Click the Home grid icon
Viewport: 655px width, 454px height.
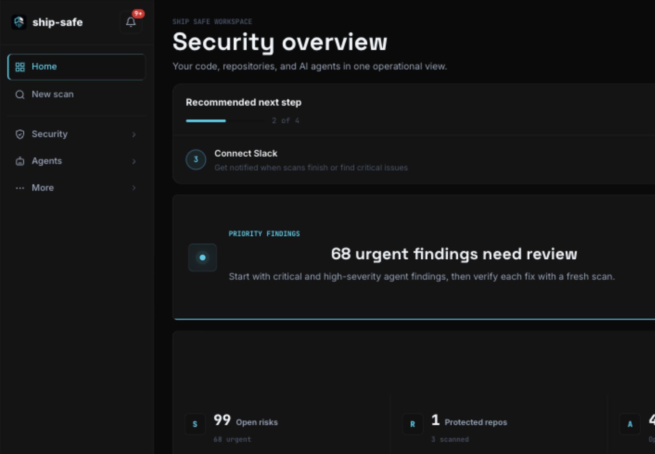pyautogui.click(x=20, y=67)
